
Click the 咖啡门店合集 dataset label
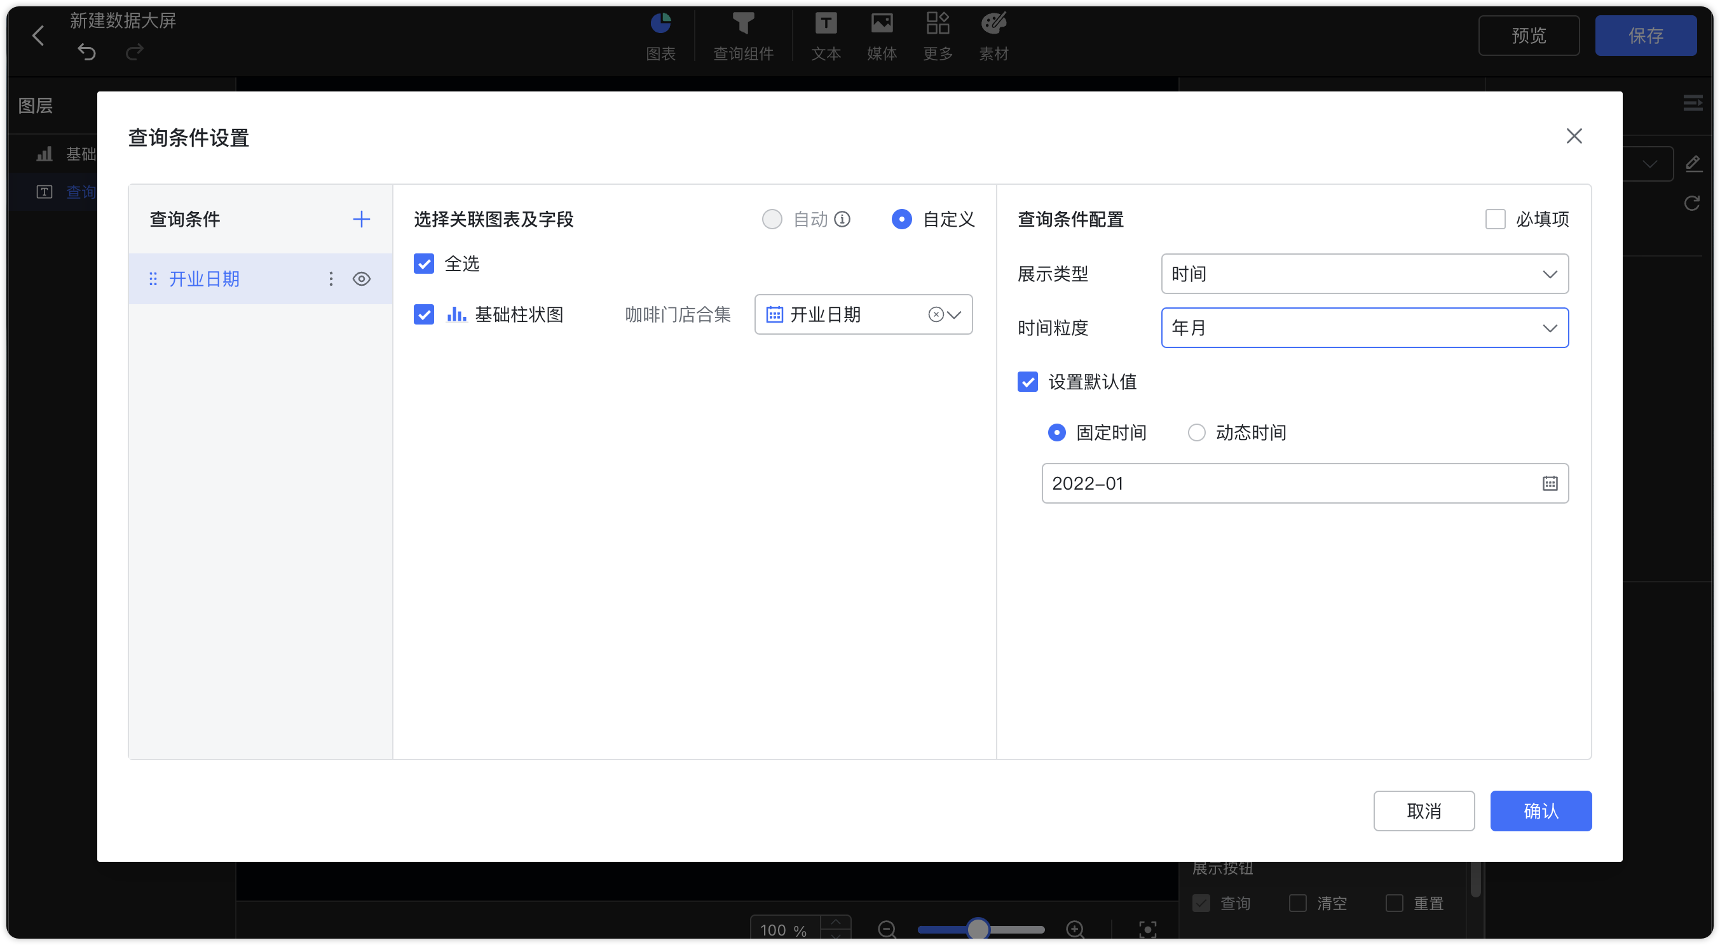point(678,315)
